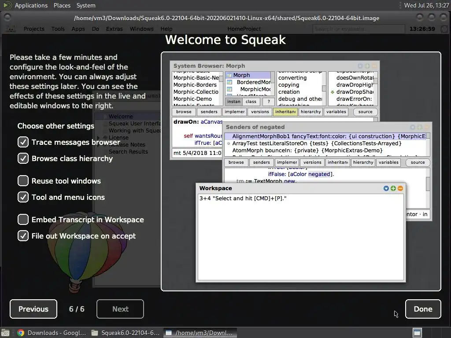Screen dimensions: 451x338
Task: Click variables button in System Browser
Action: pyautogui.click(x=336, y=112)
